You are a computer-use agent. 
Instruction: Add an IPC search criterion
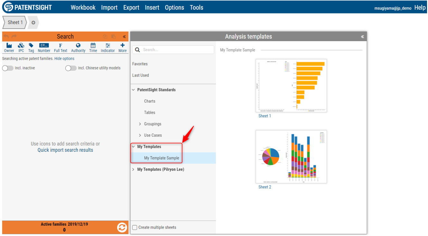coord(21,48)
